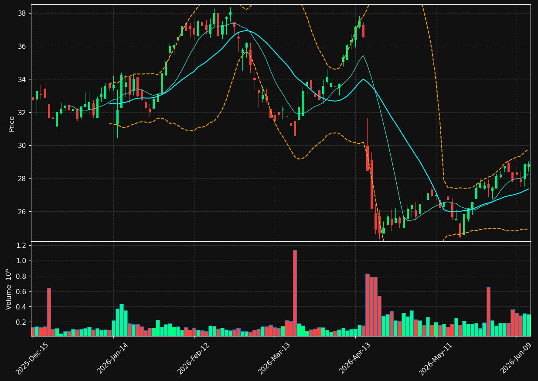Click the 30 price tick label

[x=23, y=145]
